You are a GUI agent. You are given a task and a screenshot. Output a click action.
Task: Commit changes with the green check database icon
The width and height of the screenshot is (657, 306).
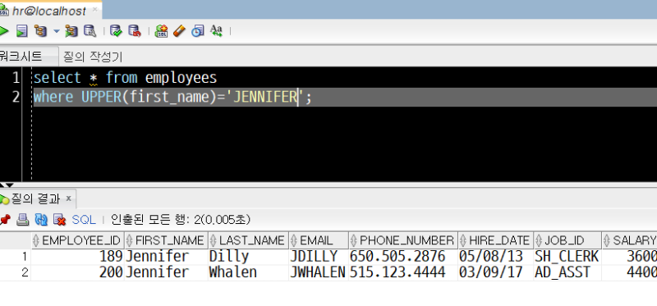click(116, 31)
